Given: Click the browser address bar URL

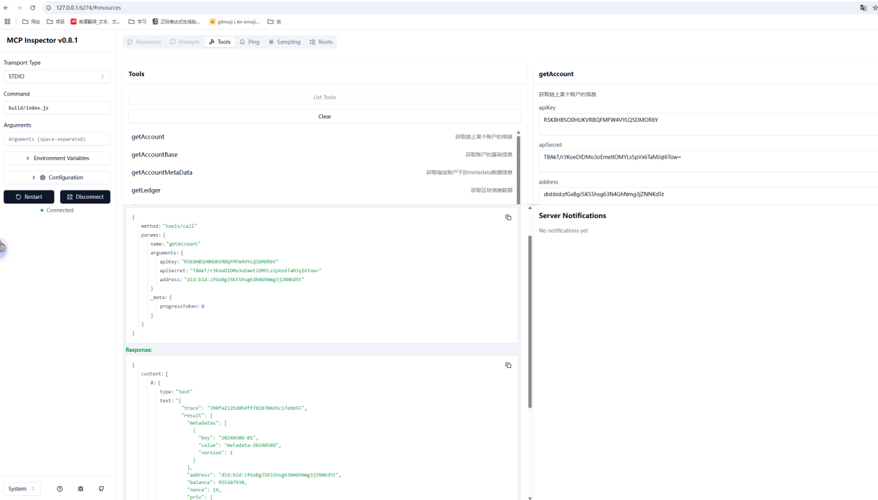Looking at the screenshot, I should click(x=88, y=8).
